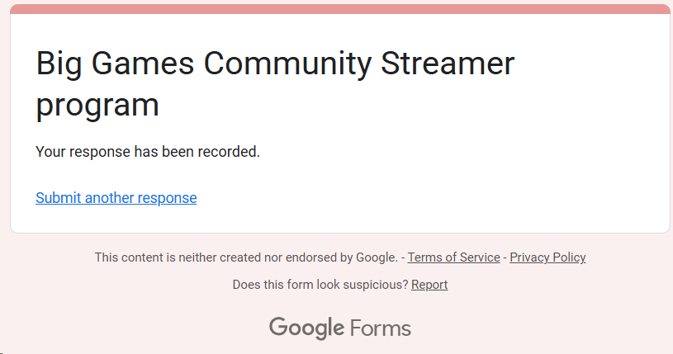
Task: Click the Forms wordmark in footer logo
Action: click(x=381, y=328)
